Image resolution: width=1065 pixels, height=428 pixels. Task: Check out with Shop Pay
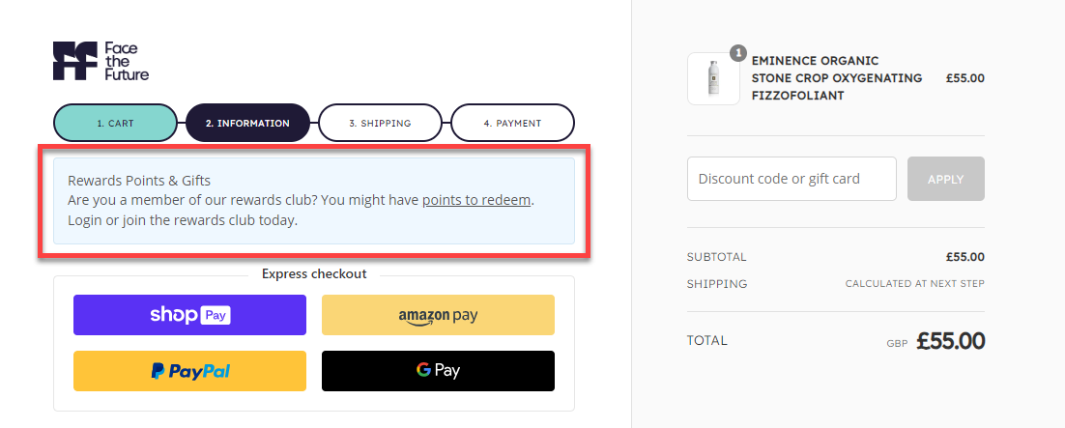[x=189, y=315]
